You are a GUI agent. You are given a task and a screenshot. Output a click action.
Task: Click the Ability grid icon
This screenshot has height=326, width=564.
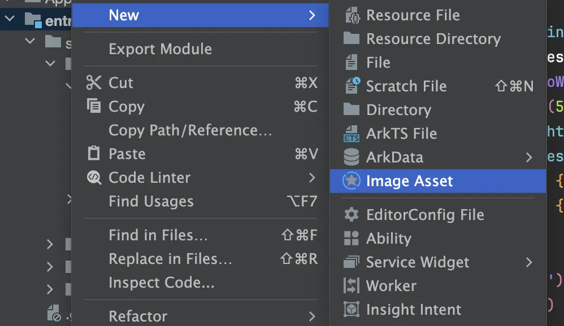(x=352, y=239)
